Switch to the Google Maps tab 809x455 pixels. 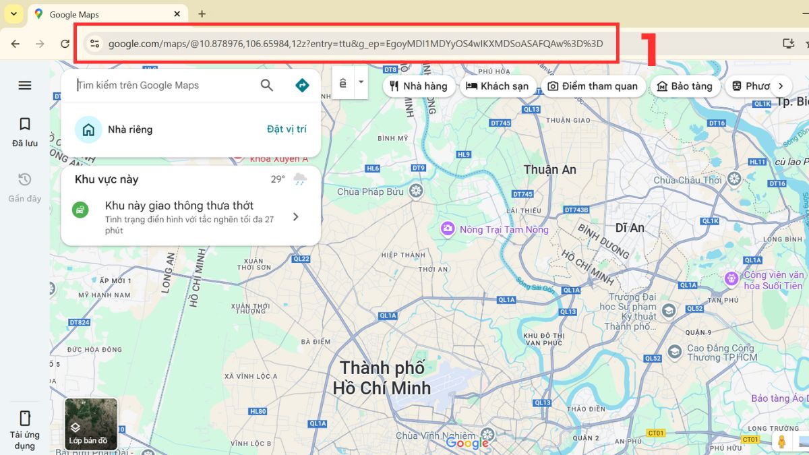(108, 14)
